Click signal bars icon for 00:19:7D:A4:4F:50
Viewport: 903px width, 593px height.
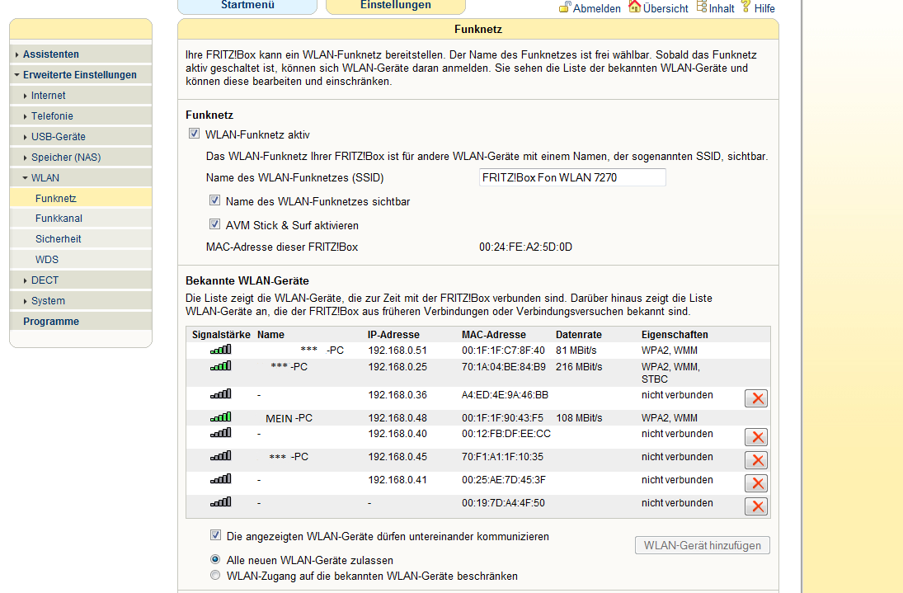click(220, 502)
